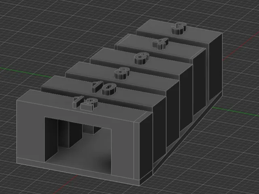Screen dimensions: 259x194
Task: Click the embossed number 6 on the model
Action: click(142, 59)
